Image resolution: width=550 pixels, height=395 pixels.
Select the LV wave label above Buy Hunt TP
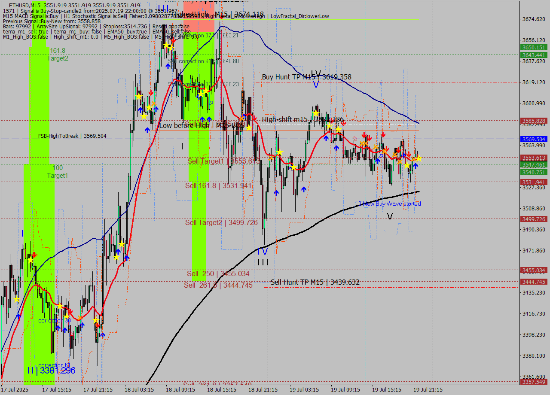click(x=316, y=73)
